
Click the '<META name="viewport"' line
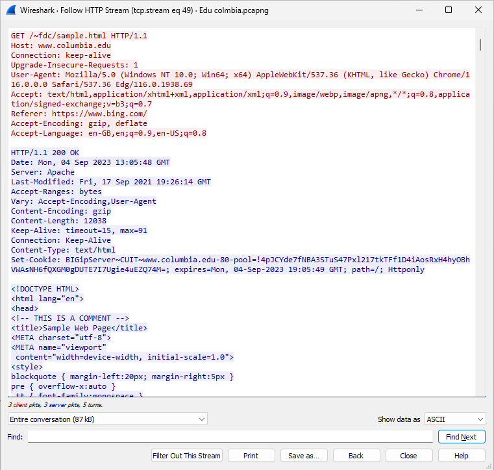coord(58,348)
